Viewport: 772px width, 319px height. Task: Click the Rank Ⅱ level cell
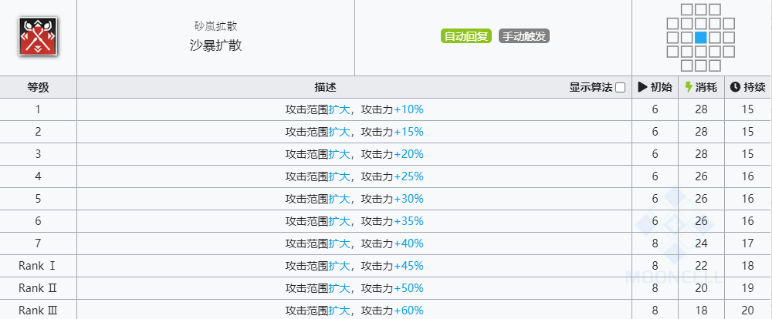tap(39, 288)
